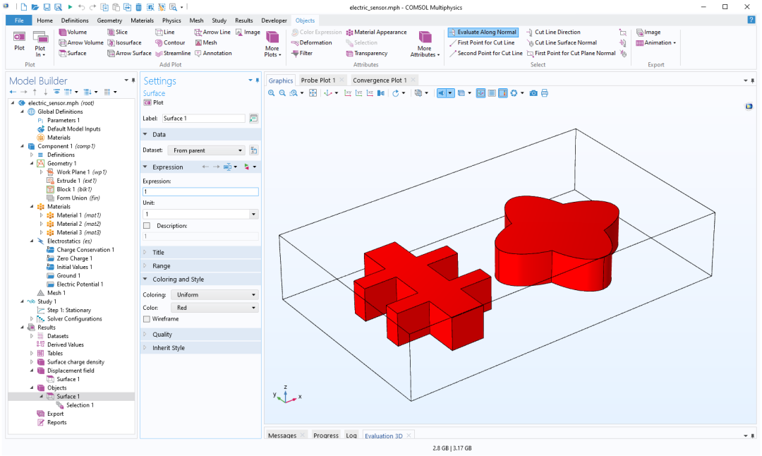Select Cut Line Surface Normal tool
The height and width of the screenshot is (456, 762).
(562, 43)
